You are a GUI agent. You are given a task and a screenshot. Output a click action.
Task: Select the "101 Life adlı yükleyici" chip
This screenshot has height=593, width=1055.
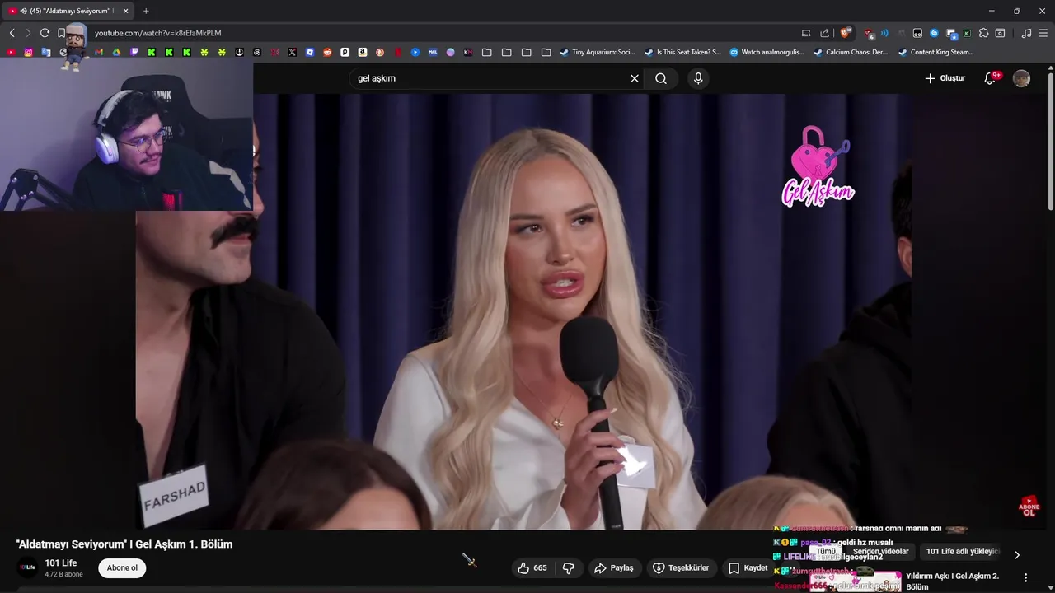[x=962, y=551]
